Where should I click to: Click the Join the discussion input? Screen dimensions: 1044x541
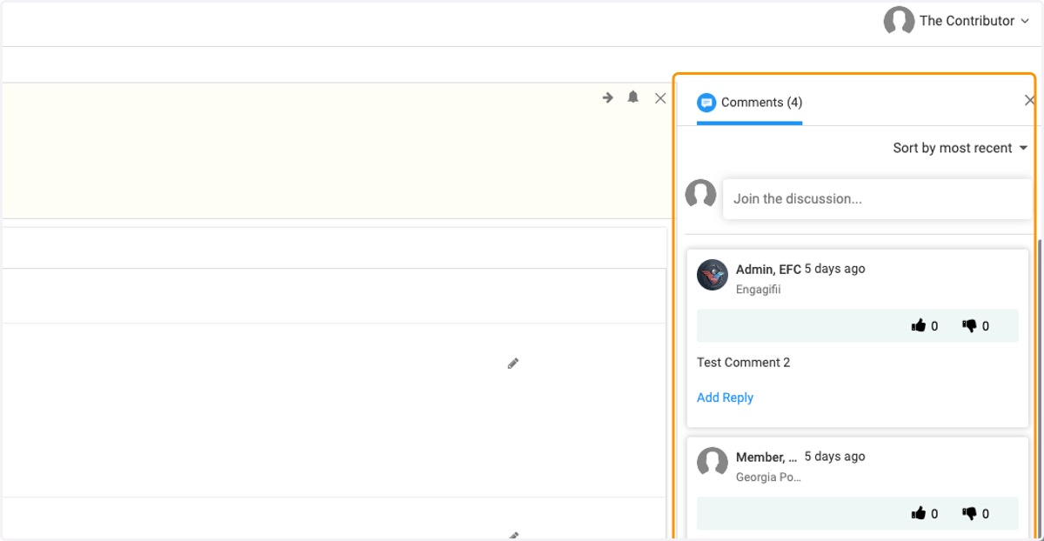[877, 199]
